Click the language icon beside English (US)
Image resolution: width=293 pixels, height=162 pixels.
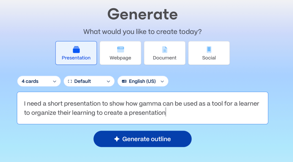click(x=124, y=81)
